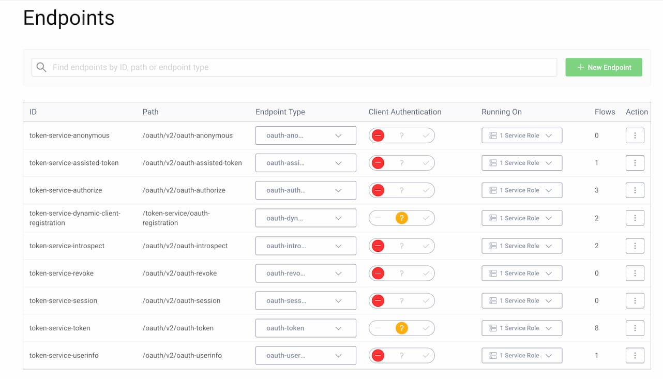663x379 pixels.
Task: Open the actions menu for token-service-anonymous
Action: (635, 135)
